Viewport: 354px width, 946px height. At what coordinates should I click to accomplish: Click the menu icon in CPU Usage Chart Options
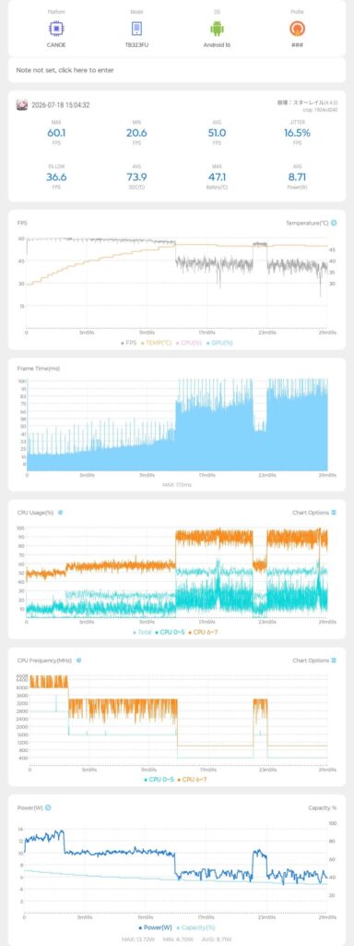coord(334,512)
